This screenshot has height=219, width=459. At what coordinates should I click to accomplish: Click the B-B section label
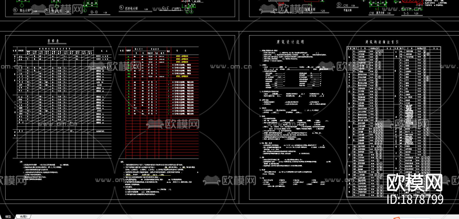(94, 12)
